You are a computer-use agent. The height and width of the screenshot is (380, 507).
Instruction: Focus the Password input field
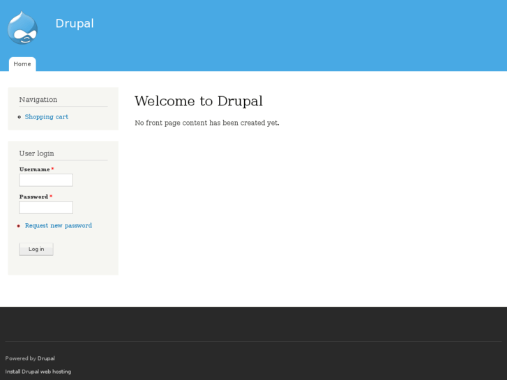(x=46, y=208)
